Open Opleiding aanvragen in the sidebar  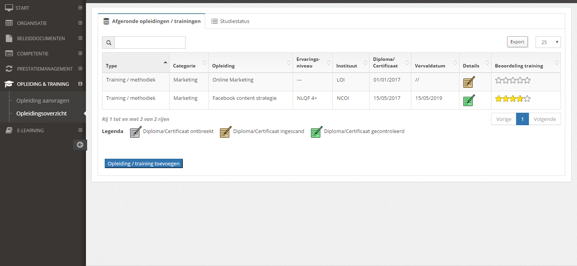(x=43, y=101)
